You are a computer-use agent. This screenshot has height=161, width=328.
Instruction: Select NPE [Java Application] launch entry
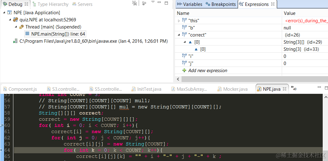[x=37, y=12]
